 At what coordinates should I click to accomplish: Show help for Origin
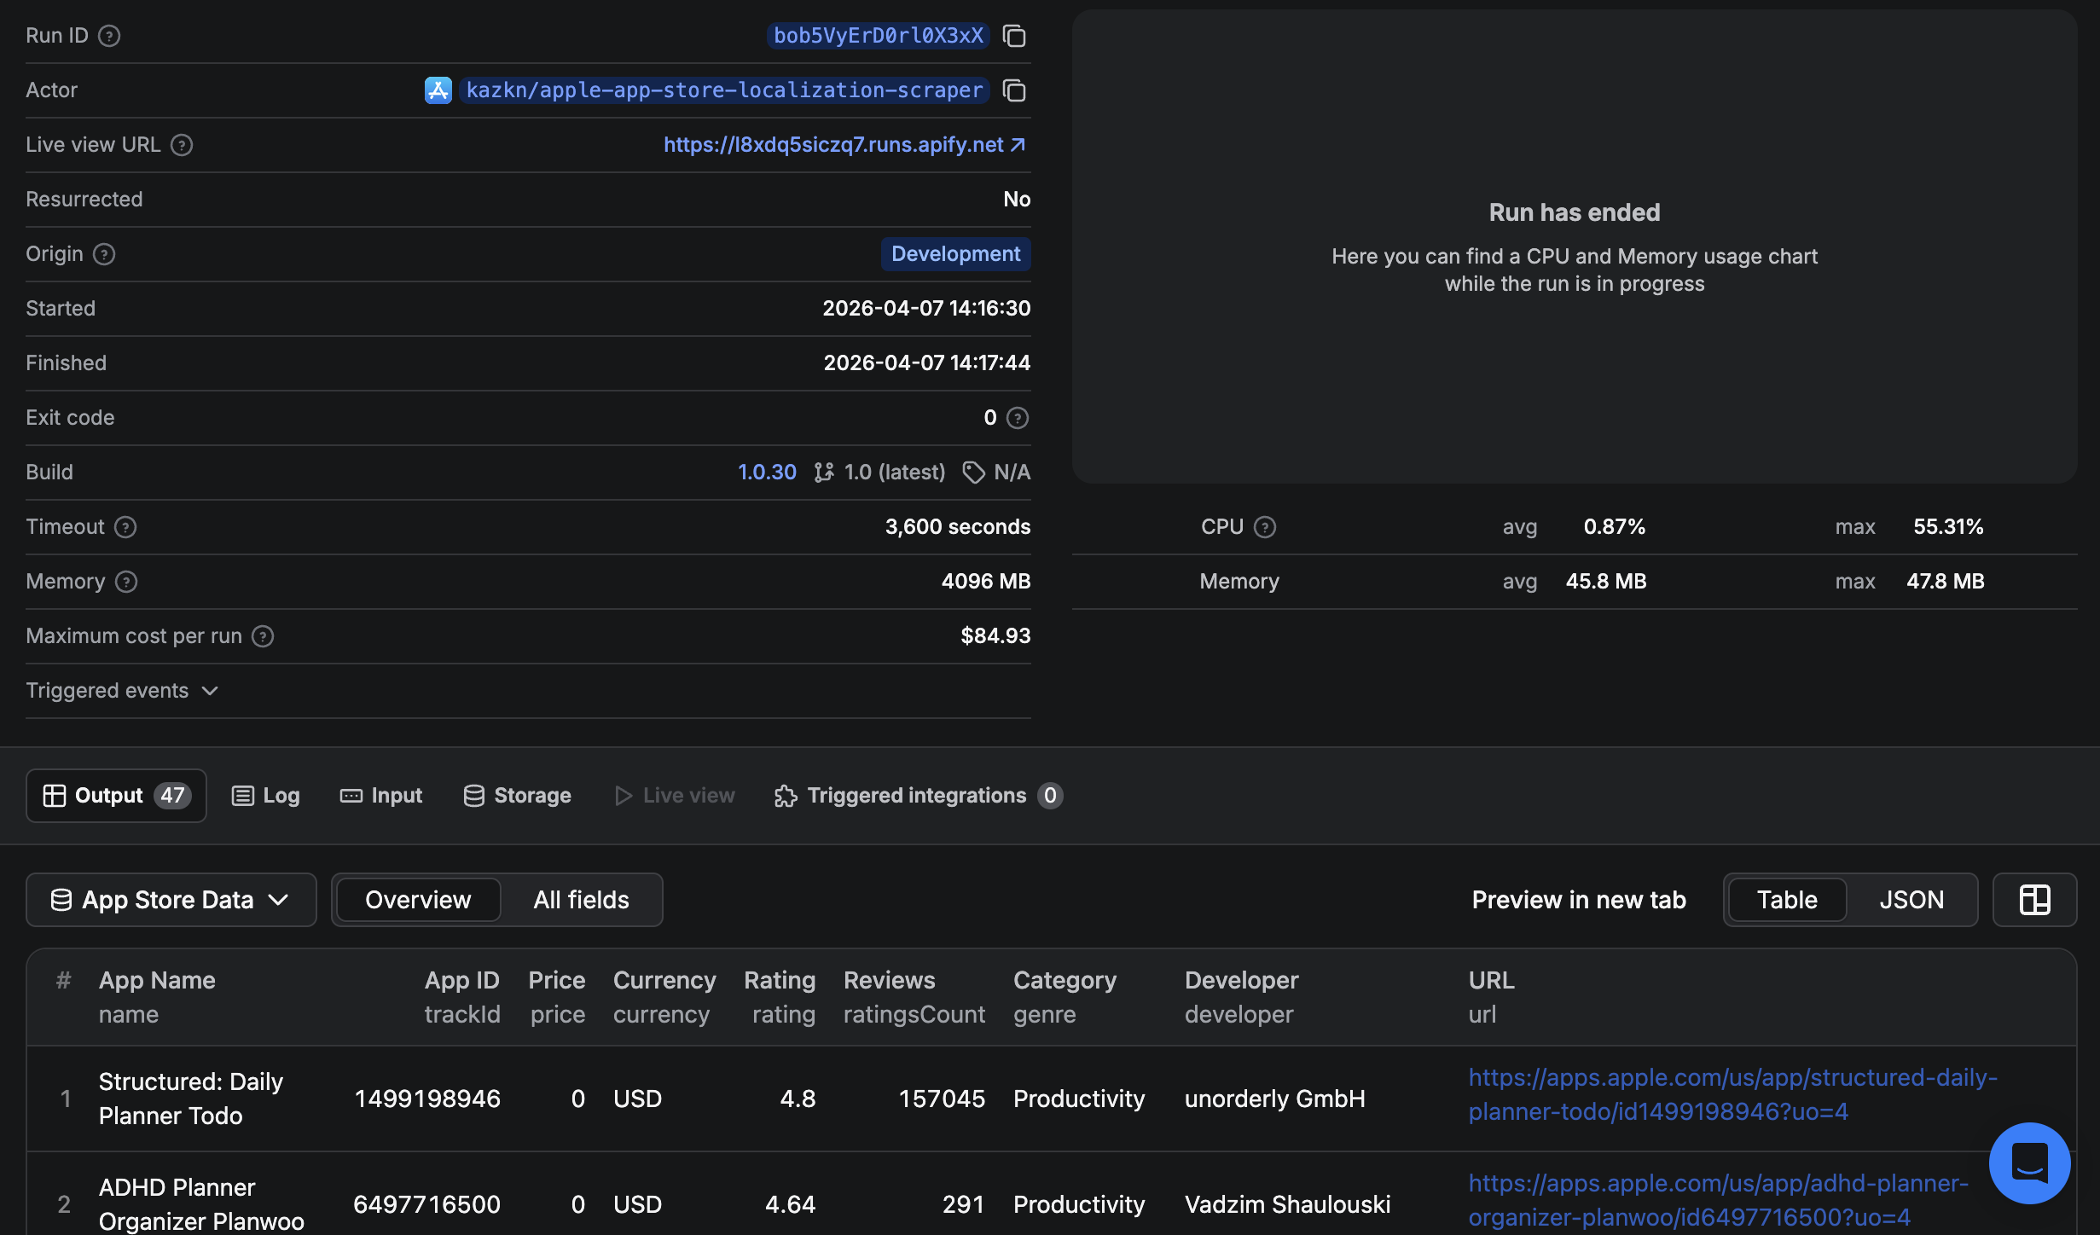pos(104,254)
